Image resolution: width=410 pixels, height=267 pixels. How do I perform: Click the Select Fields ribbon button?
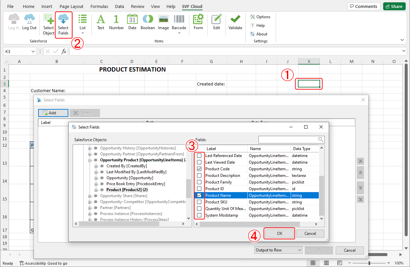click(x=63, y=25)
